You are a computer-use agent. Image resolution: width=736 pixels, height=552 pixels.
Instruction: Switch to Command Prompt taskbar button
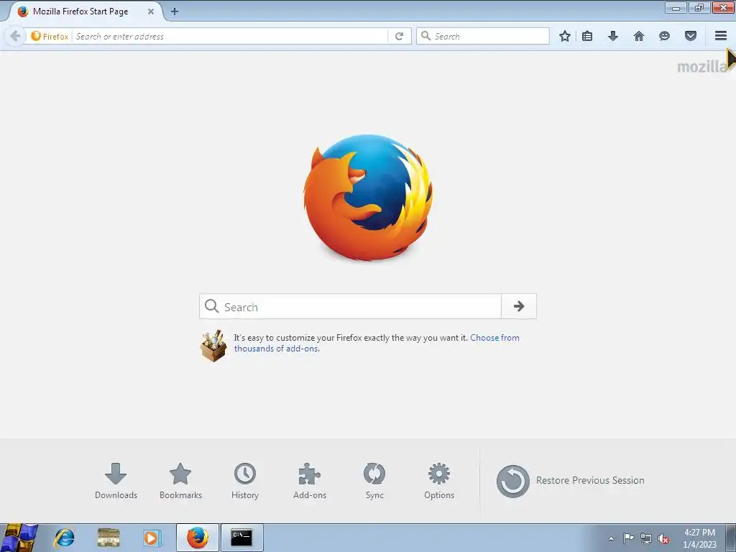pyautogui.click(x=241, y=538)
